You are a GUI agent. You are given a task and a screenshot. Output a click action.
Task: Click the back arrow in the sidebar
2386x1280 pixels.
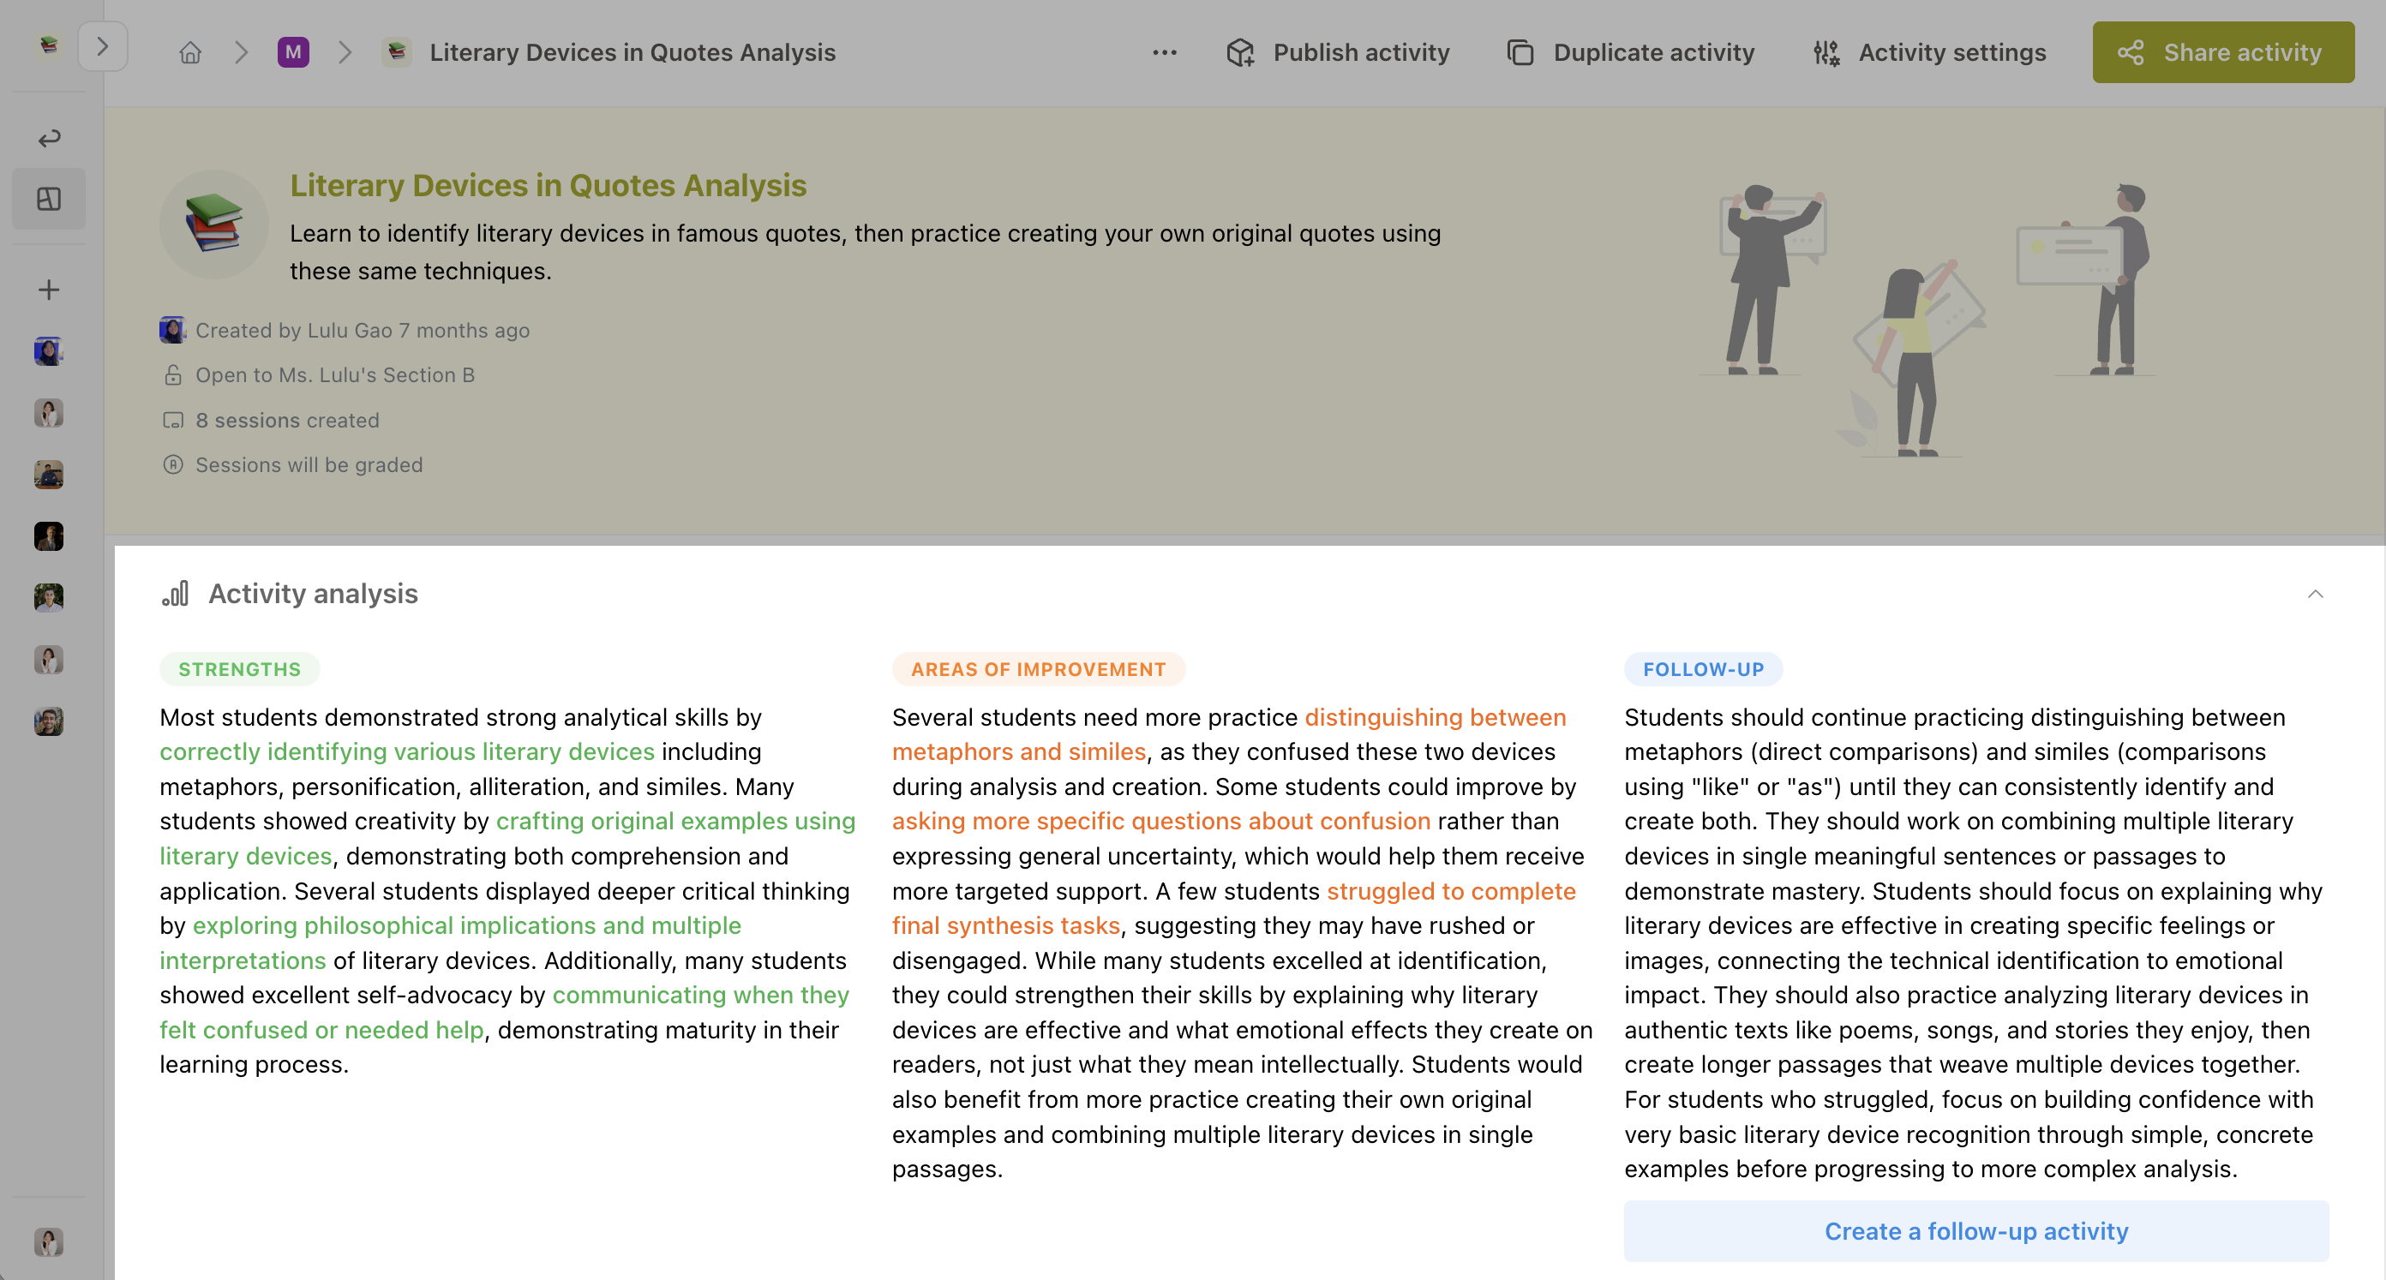[49, 138]
